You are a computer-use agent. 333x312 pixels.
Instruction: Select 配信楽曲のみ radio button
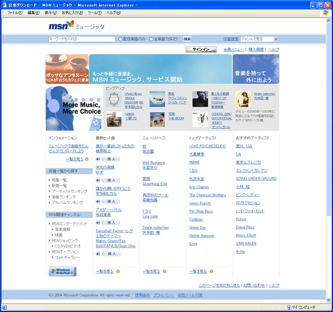tap(120, 39)
